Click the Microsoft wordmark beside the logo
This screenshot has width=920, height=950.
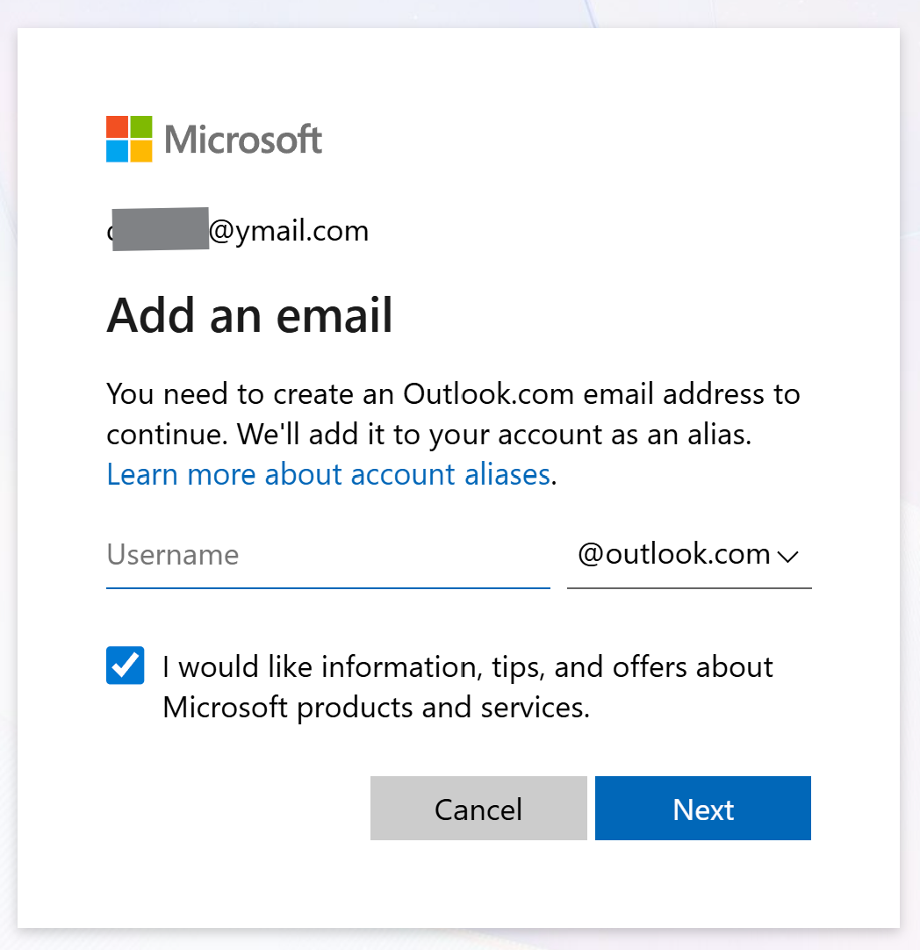pyautogui.click(x=243, y=139)
